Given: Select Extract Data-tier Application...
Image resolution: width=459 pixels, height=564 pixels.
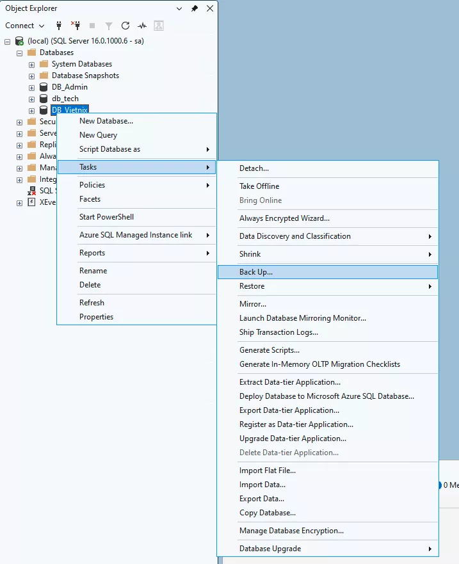Looking at the screenshot, I should coord(328,382).
